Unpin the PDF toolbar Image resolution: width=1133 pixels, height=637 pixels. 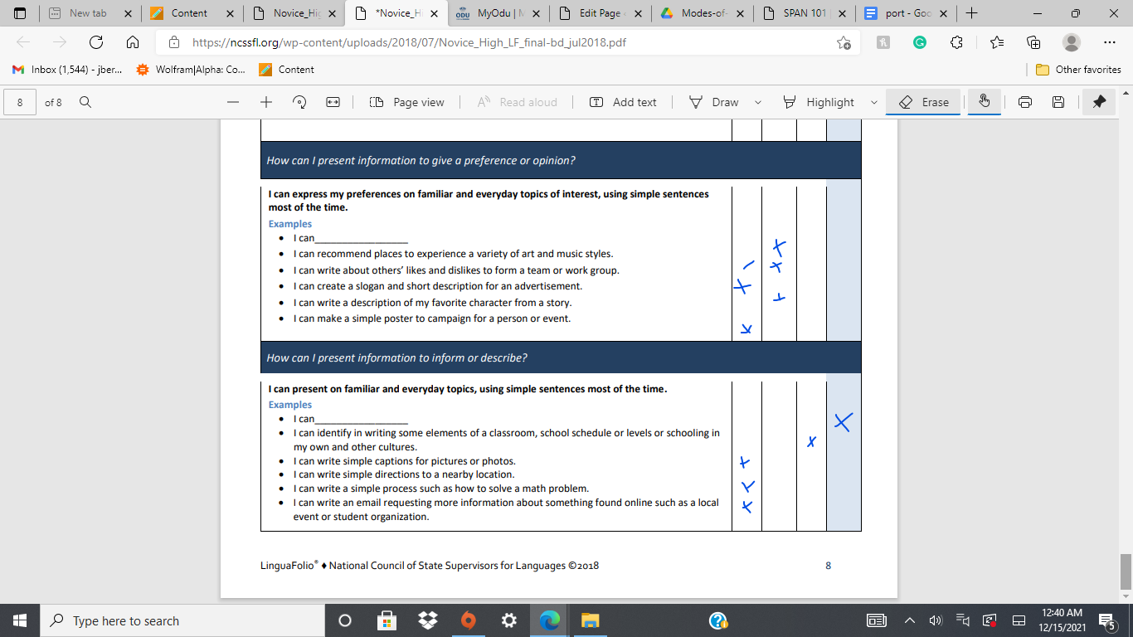click(x=1099, y=102)
